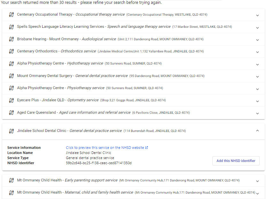Collapse the Jindalee School Dental Clinic panel
Screen dimensions: 267x199
(257, 131)
